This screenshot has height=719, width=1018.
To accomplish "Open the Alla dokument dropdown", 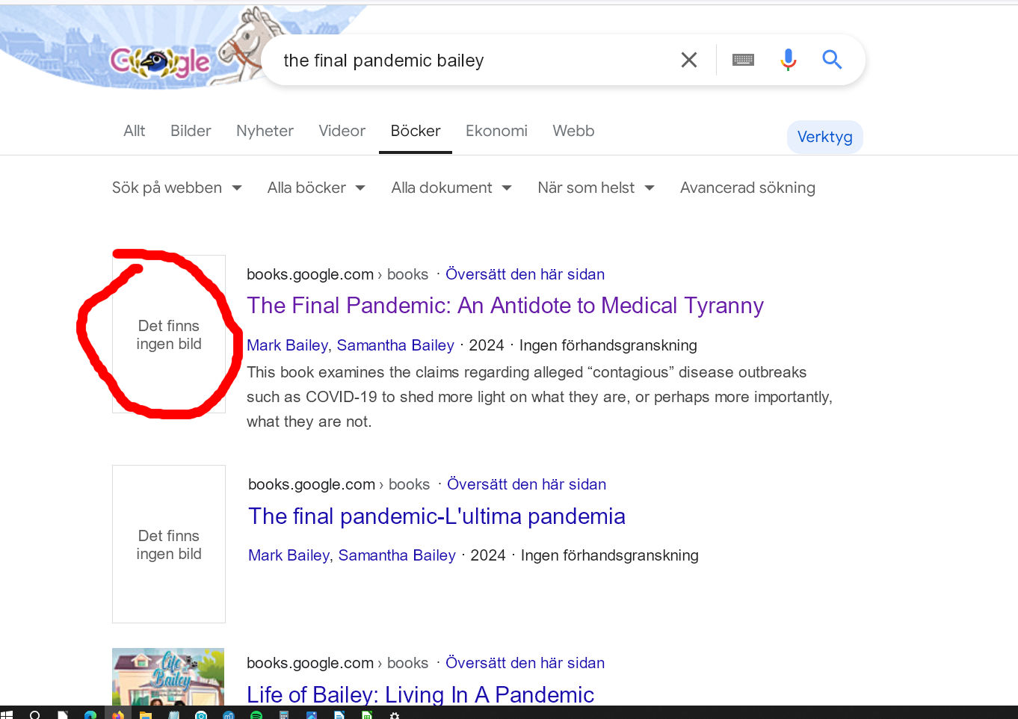I will coord(451,188).
